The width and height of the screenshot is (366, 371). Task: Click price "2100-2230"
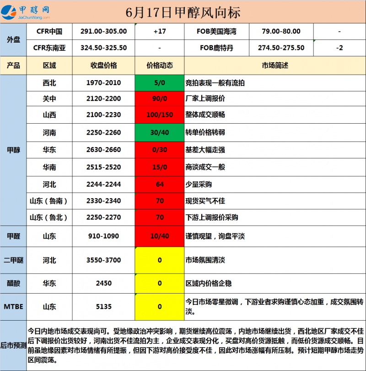pyautogui.click(x=103, y=115)
